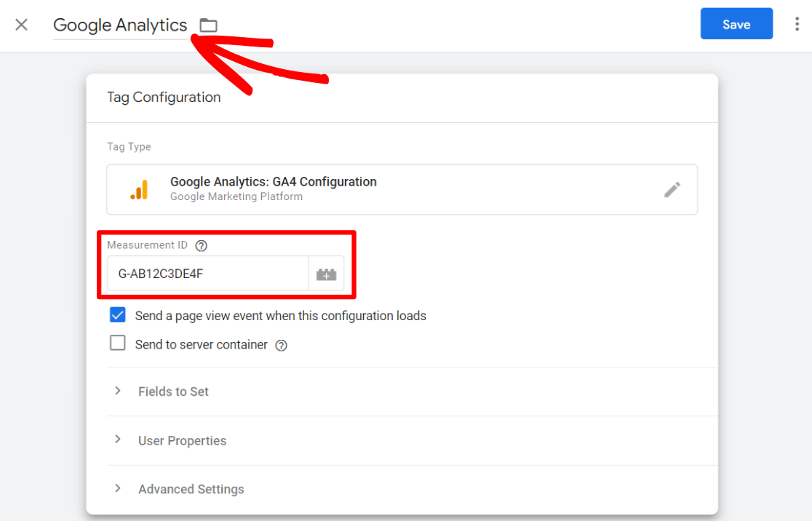Viewport: 812px width, 521px height.
Task: Open the three-dot overflow menu
Action: tap(797, 23)
